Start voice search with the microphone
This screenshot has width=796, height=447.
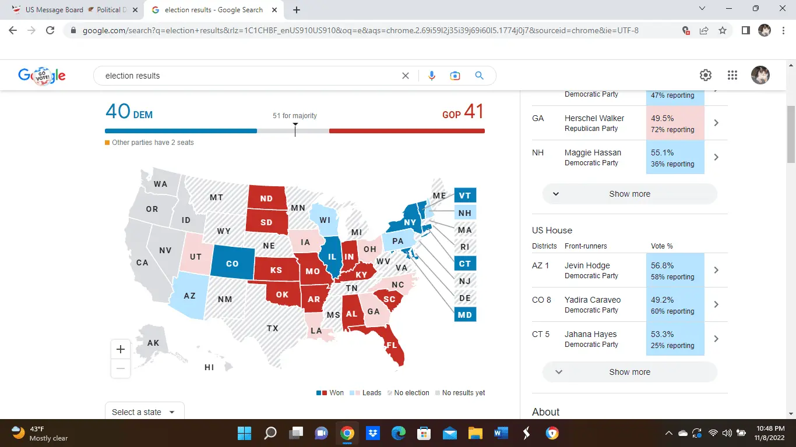pos(432,76)
